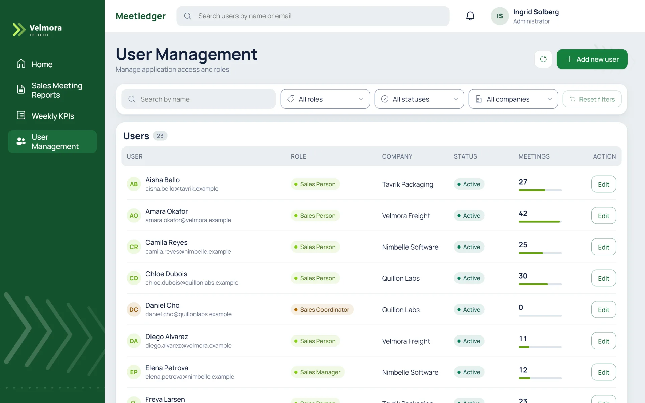This screenshot has height=403, width=645.
Task: Click Camila Reyes's CR avatar
Action: pos(134,247)
